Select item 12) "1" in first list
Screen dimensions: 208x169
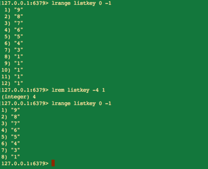(x=12, y=83)
